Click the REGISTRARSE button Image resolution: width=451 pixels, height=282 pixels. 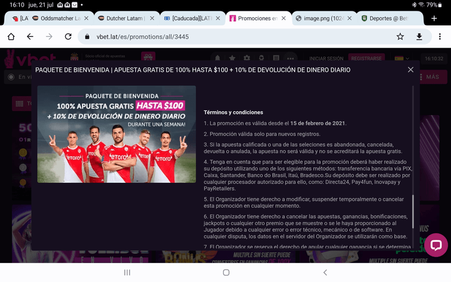point(366,58)
